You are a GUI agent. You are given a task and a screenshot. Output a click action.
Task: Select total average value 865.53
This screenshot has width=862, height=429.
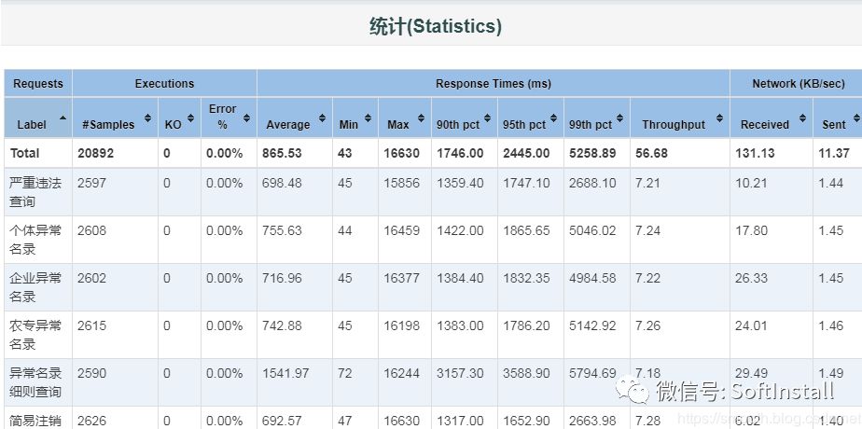coord(282,153)
